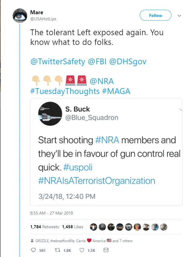Open the #TuesdayThoughts hashtag
192x257 pixels.
point(65,91)
